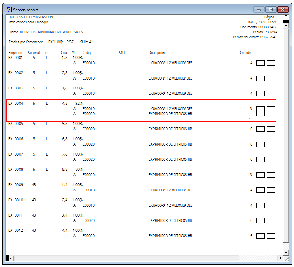Check first box on the BX 0001 row
This screenshot has width=294, height=267.
(x=260, y=63)
